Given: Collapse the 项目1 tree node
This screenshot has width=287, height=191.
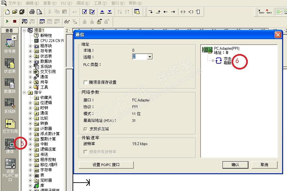Looking at the screenshot, I should 24,30.
